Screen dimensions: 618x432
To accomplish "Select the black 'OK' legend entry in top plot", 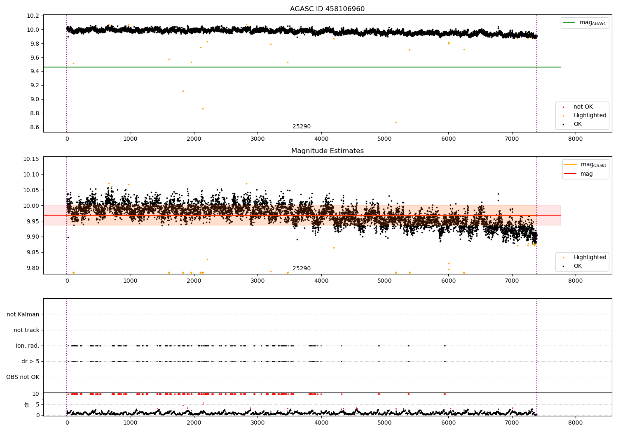I will (578, 124).
